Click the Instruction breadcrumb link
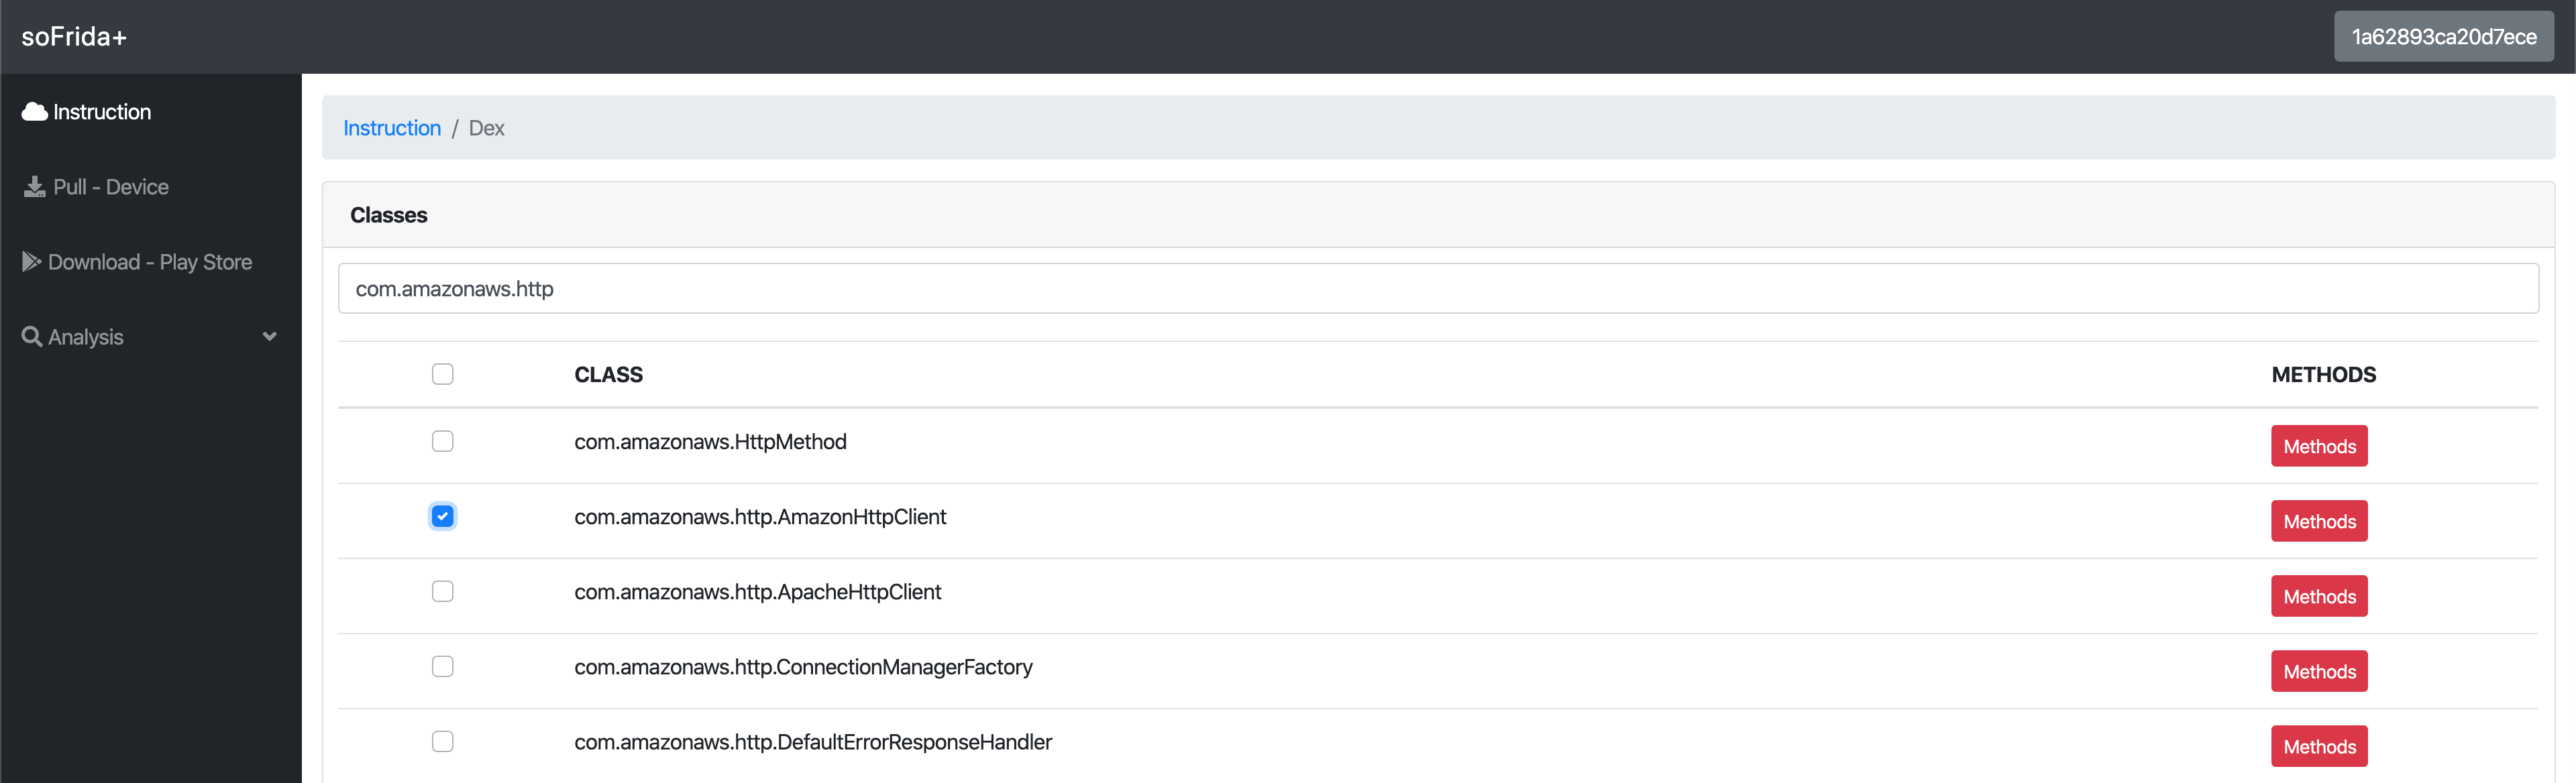Viewport: 2576px width, 783px height. (x=391, y=128)
